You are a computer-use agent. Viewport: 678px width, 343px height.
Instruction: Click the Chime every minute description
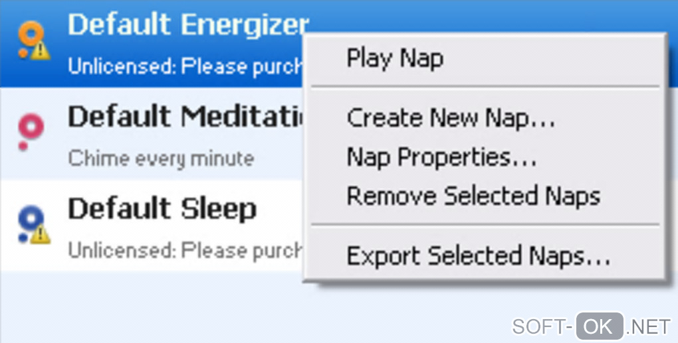161,159
